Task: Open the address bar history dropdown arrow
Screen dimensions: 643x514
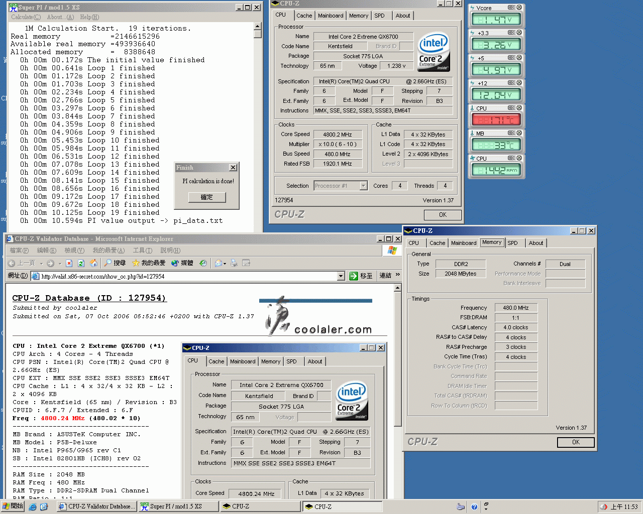Action: click(x=341, y=276)
